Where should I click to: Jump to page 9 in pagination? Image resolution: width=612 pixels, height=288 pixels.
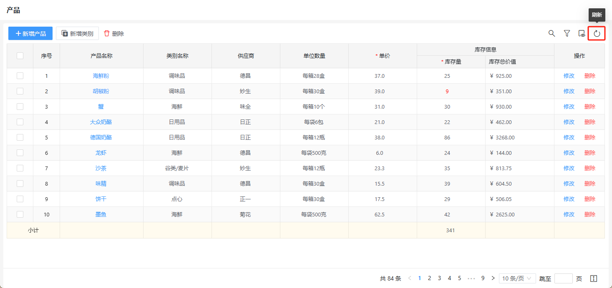coord(483,278)
